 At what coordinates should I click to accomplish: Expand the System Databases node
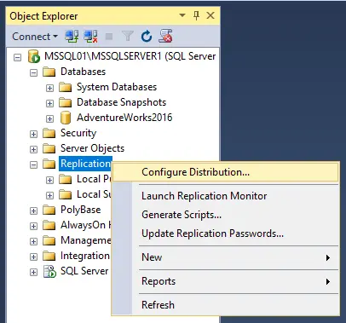[49, 88]
